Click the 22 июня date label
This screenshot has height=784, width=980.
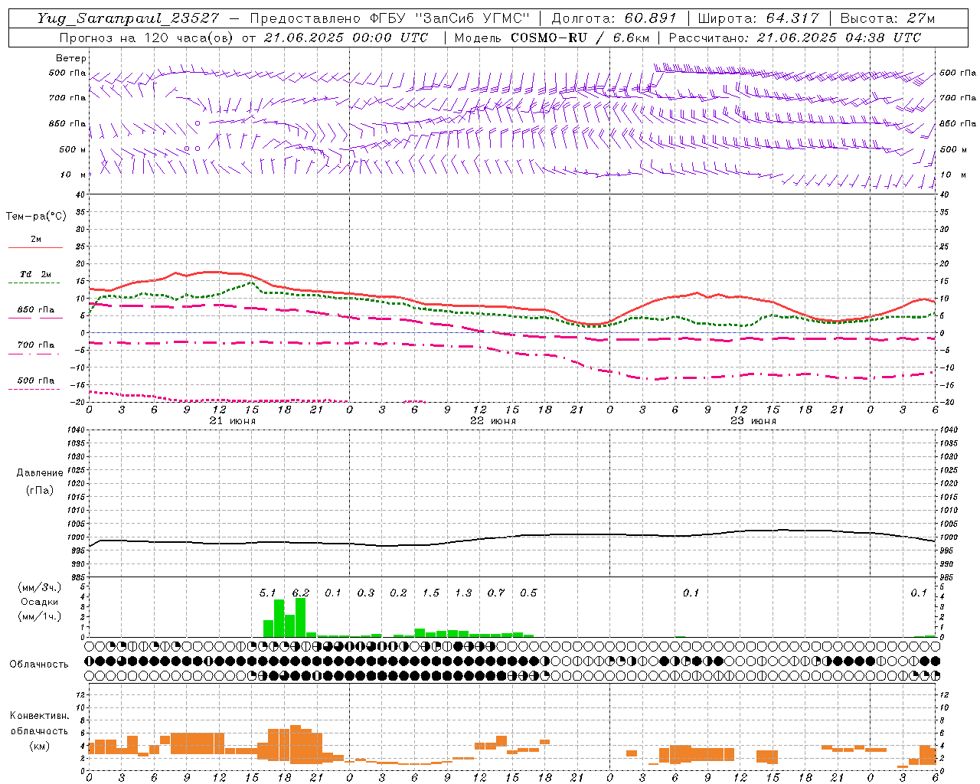(493, 420)
